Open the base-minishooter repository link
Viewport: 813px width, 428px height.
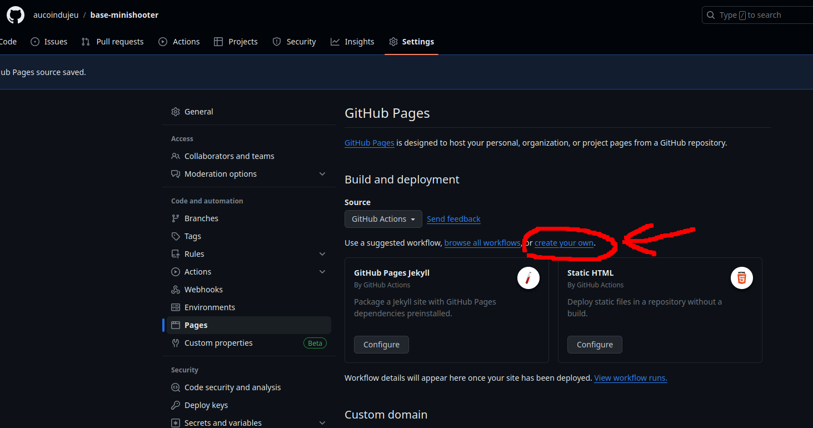coord(124,15)
